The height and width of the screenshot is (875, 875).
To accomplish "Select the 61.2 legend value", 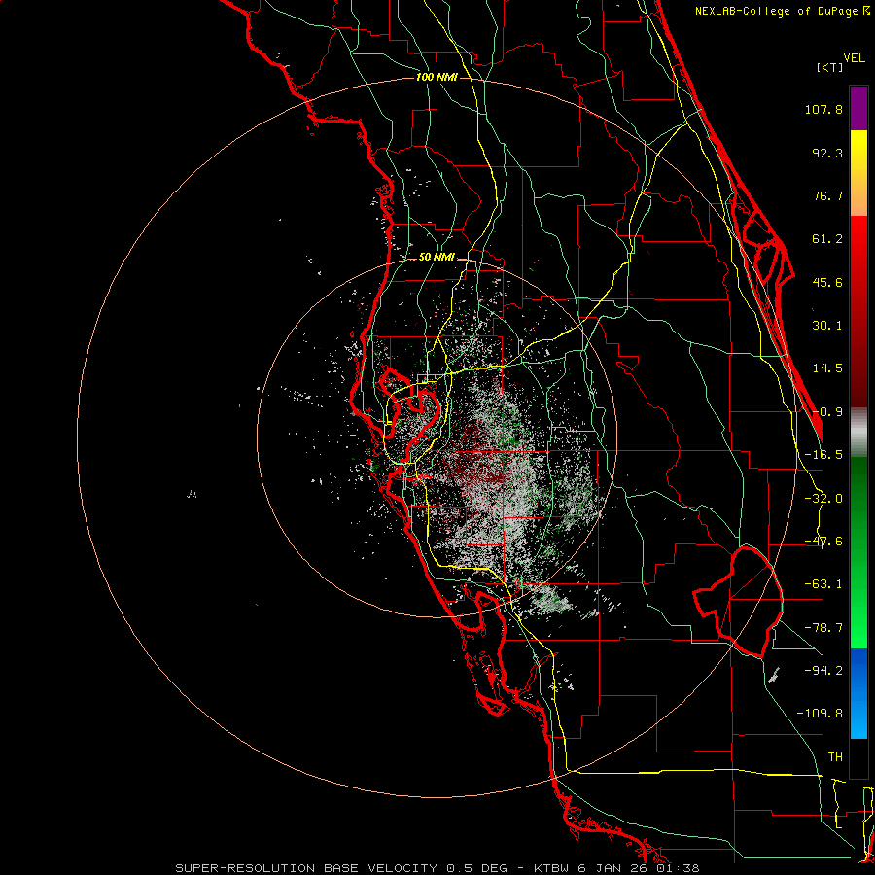I will [x=827, y=239].
